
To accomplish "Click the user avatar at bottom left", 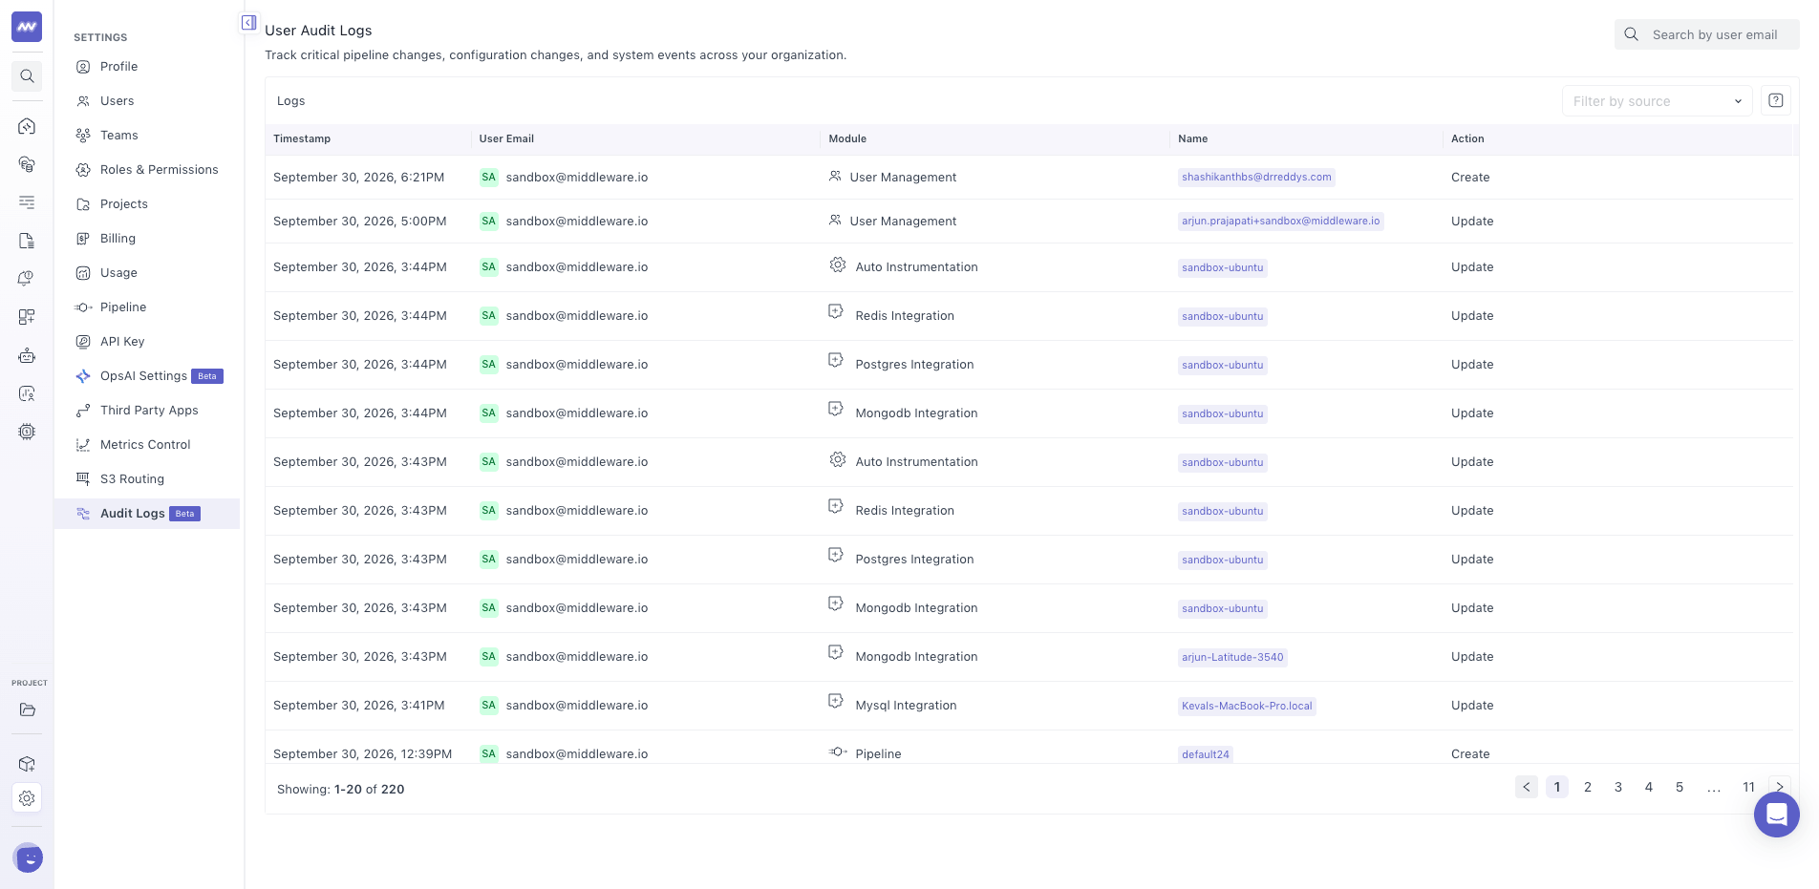I will point(29,858).
